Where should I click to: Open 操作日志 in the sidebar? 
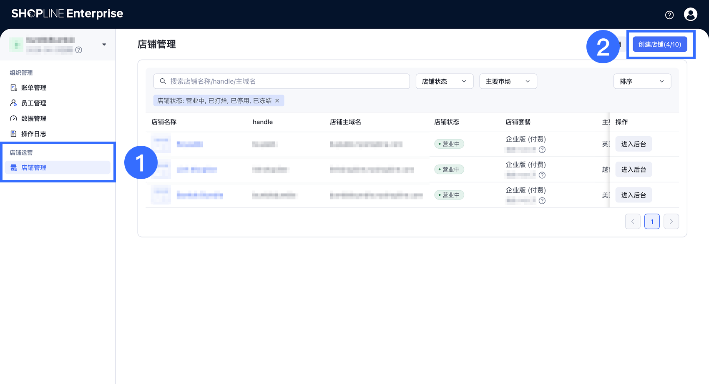click(x=33, y=134)
